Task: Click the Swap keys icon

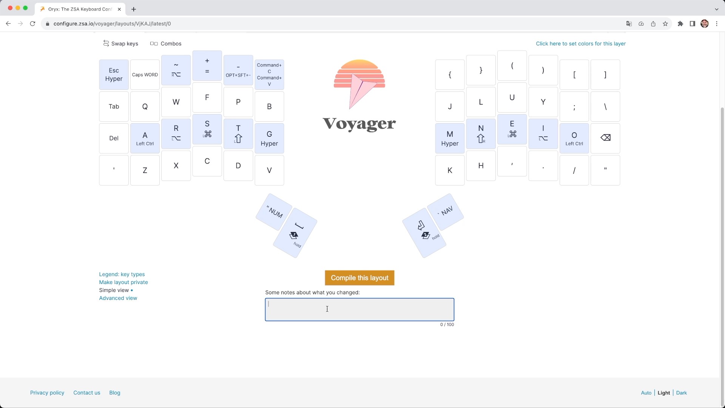Action: click(x=106, y=43)
